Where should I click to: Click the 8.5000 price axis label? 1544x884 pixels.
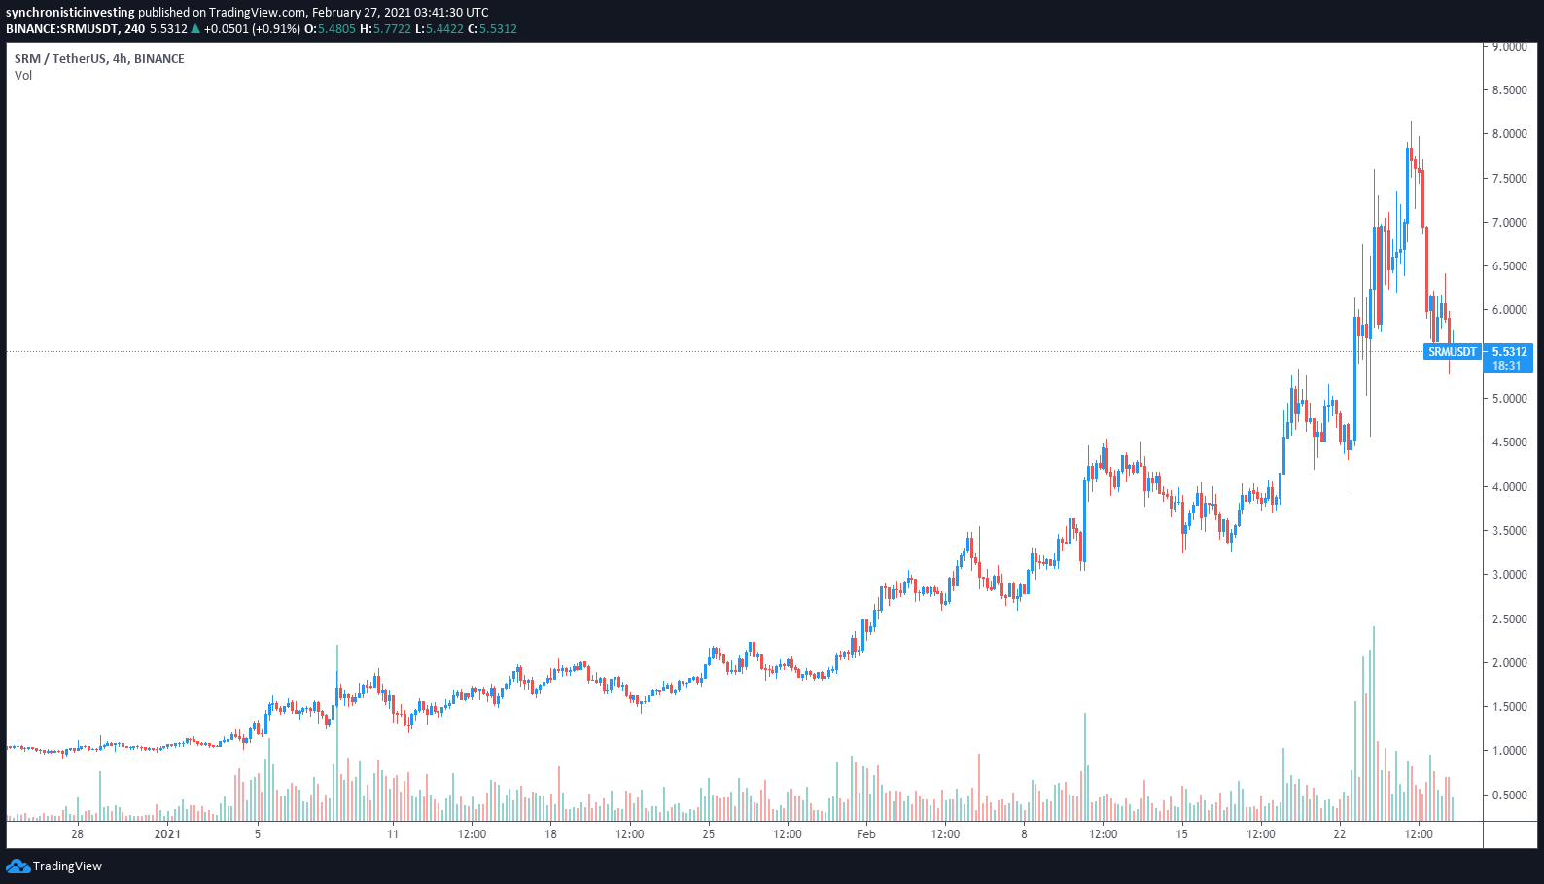[x=1509, y=90]
